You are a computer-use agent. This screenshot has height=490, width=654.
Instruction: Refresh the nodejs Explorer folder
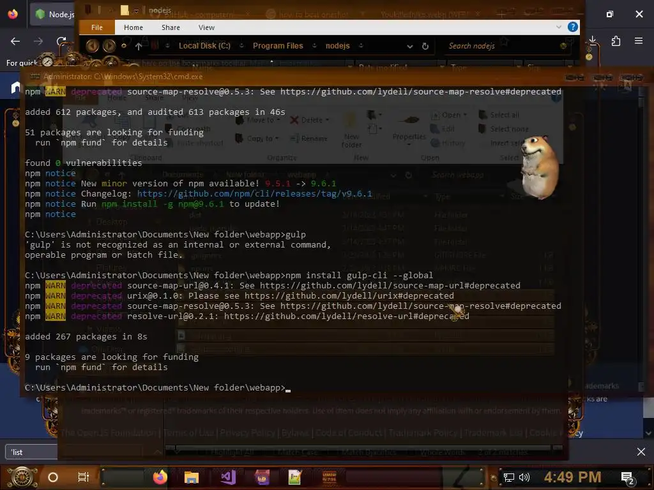click(x=425, y=46)
